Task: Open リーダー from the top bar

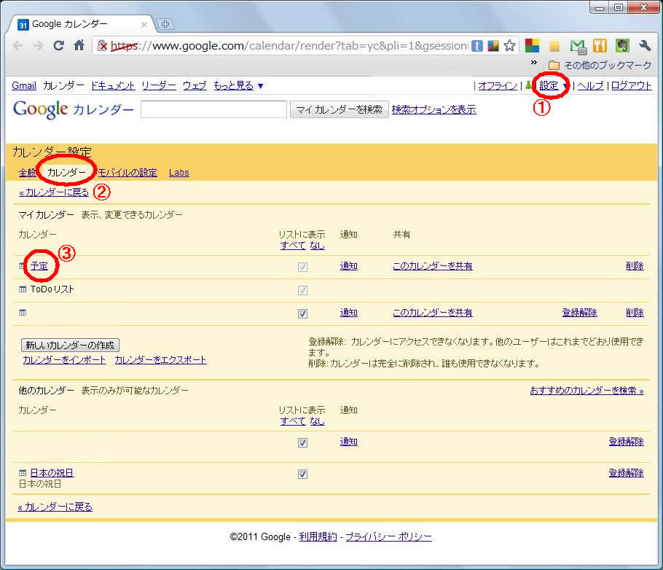Action: 159,86
